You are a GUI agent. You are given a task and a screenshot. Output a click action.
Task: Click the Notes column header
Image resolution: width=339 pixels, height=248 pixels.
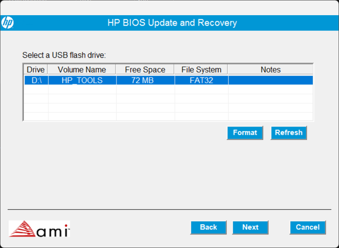click(x=270, y=70)
